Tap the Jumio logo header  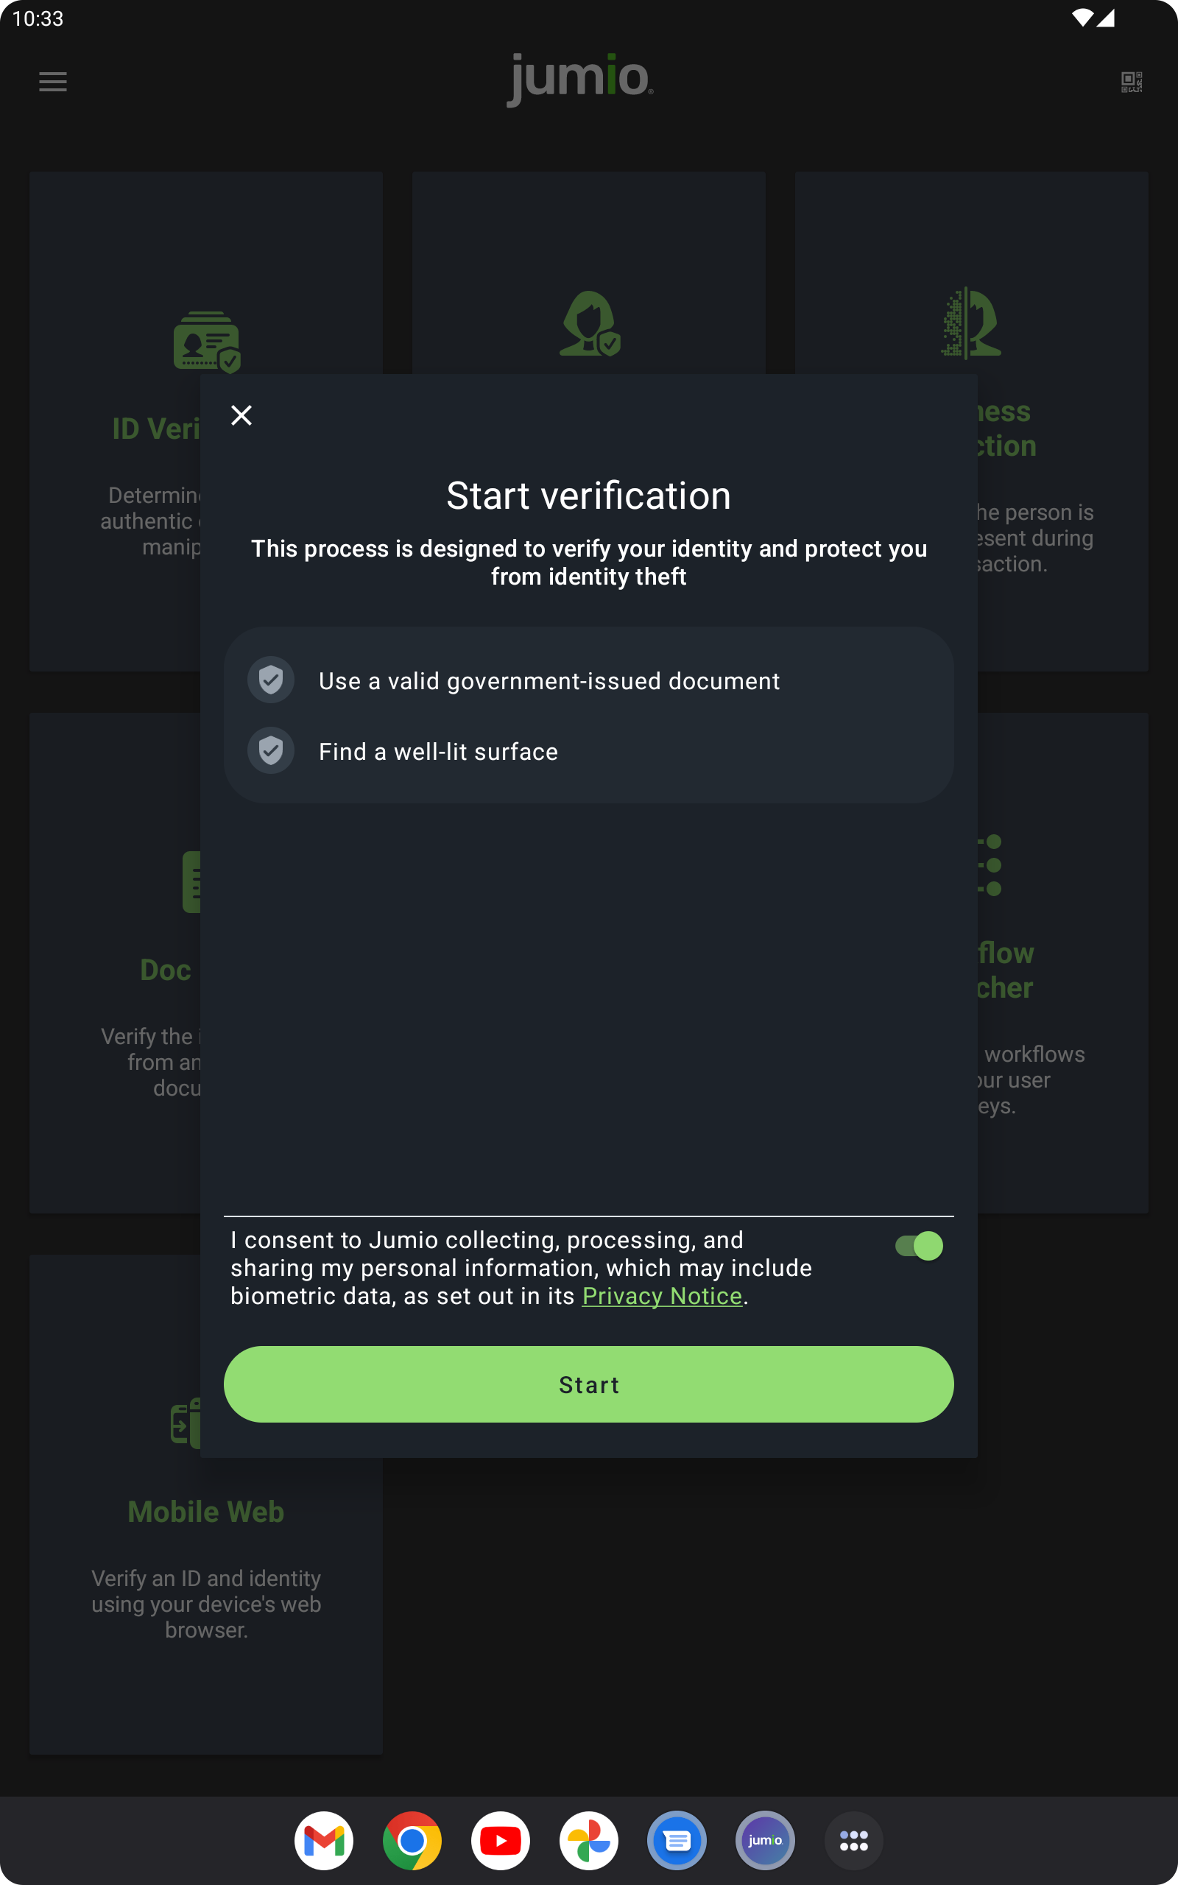(x=580, y=80)
